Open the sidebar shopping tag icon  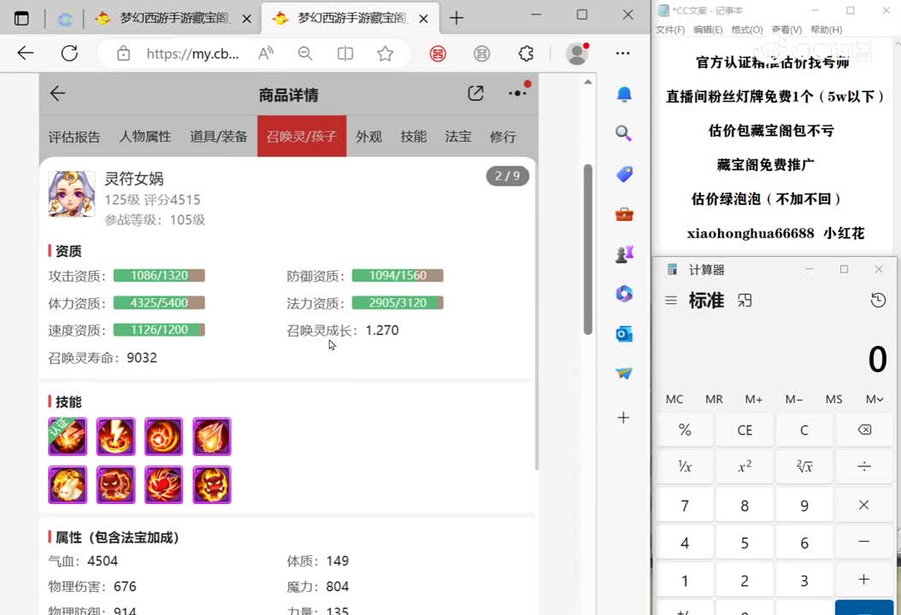624,174
